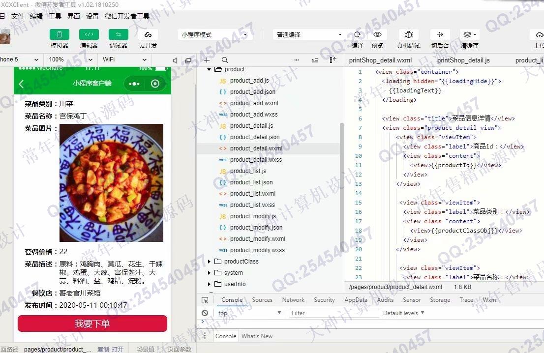Open the mini program three-dot menu
This screenshot has height=353, width=544.
click(x=134, y=84)
